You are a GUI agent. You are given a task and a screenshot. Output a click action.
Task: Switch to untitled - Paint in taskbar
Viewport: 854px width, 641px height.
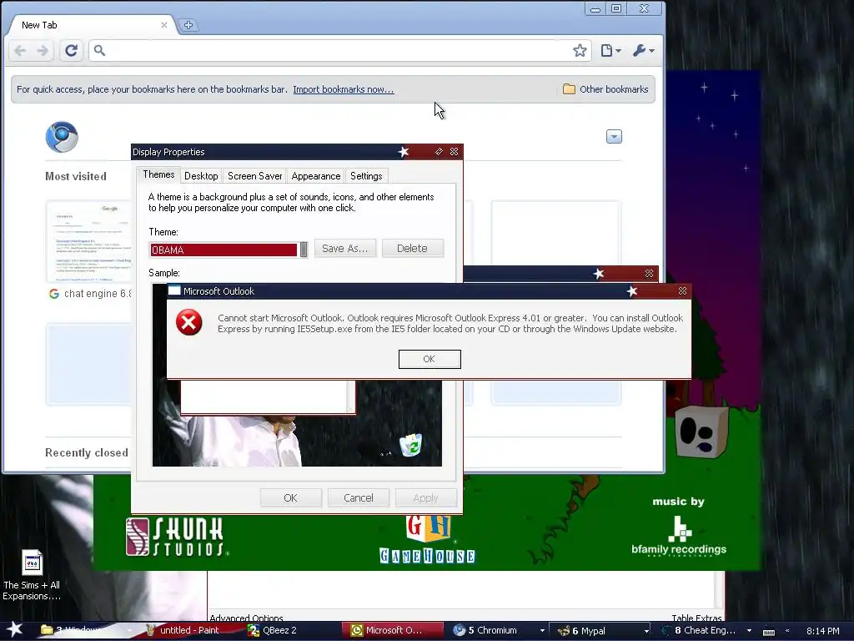coord(189,631)
